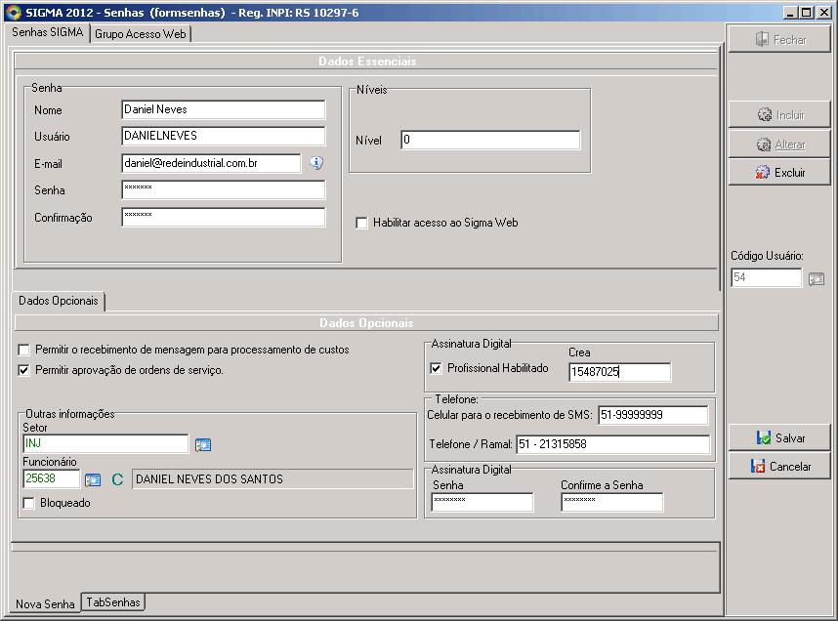
Task: Focus the E-mail input field
Action: [x=211, y=163]
